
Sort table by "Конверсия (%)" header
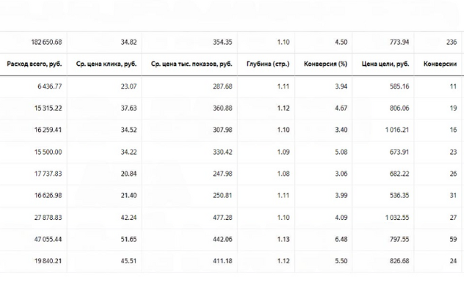pos(325,64)
